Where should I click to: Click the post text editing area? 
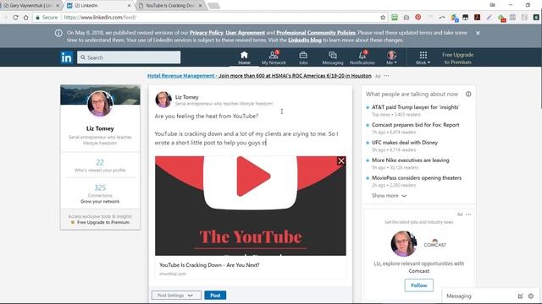pos(251,129)
